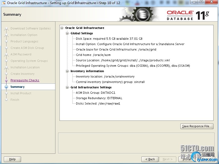This screenshot has width=219, height=164.
Task: Click the Installation Location step
Action: click(25, 68)
